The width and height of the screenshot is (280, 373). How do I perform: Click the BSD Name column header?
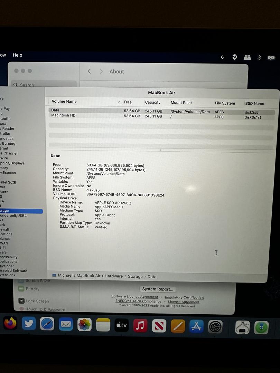tap(254, 104)
